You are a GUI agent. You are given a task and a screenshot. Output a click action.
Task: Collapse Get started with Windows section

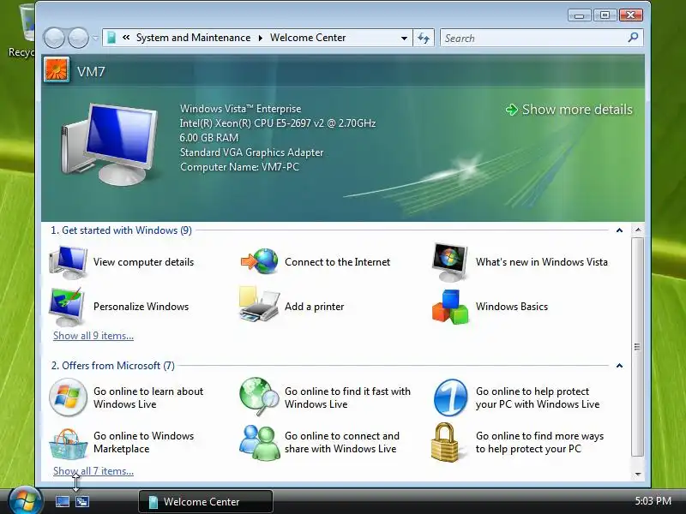point(619,230)
